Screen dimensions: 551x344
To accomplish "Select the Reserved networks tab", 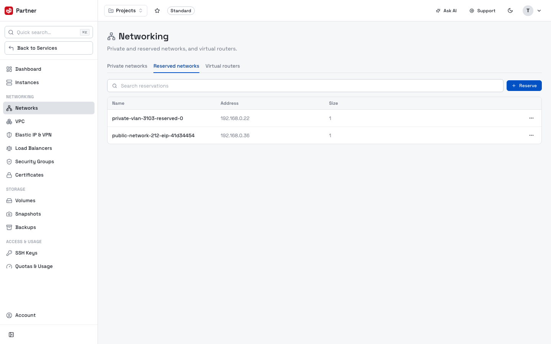I will point(176,66).
